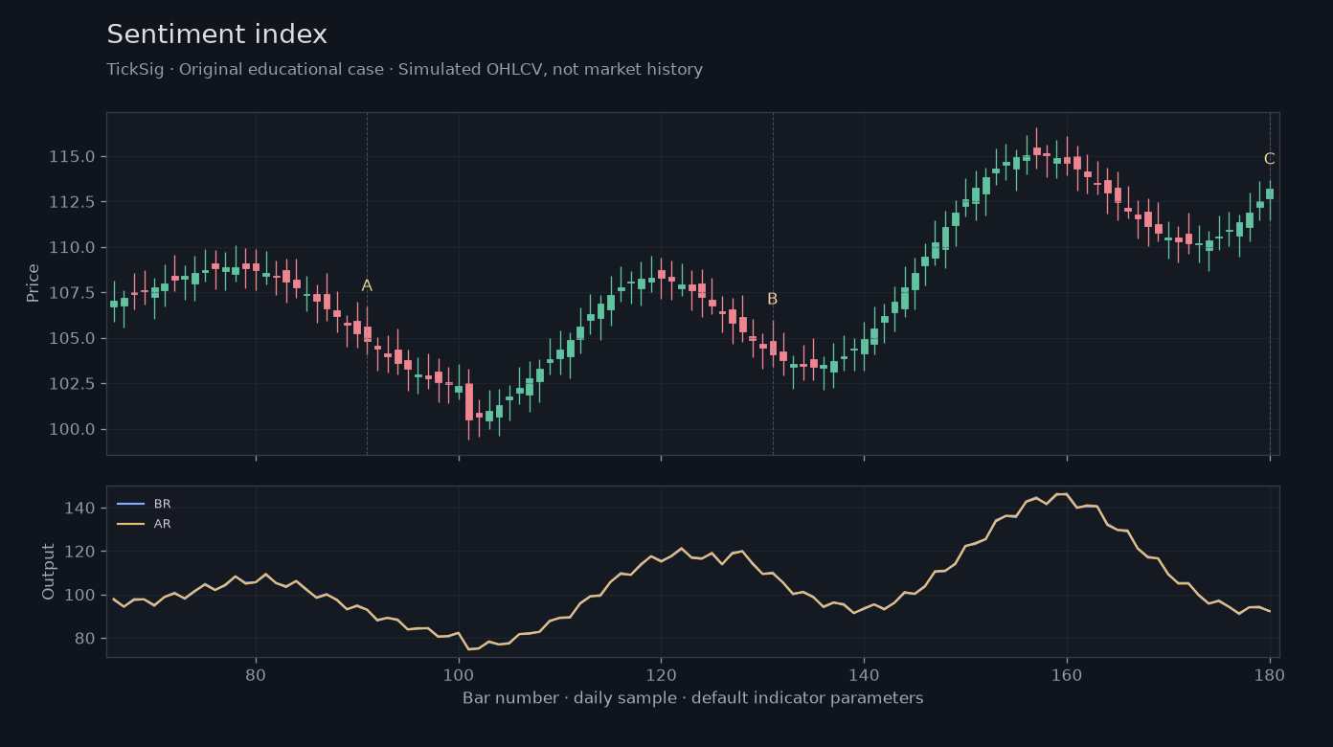Click the TickSig subtitle line

[x=404, y=70]
